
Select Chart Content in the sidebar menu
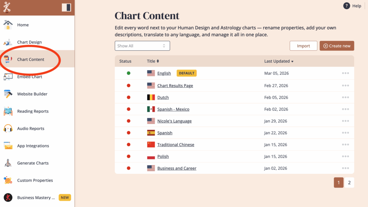point(31,60)
